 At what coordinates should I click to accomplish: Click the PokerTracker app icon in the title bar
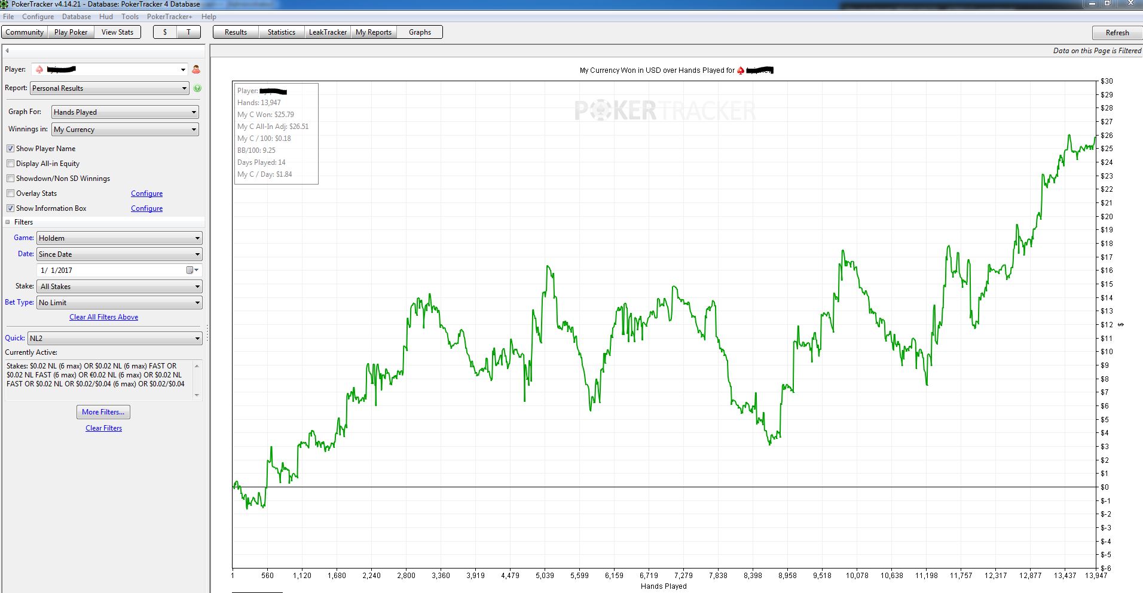5,4
